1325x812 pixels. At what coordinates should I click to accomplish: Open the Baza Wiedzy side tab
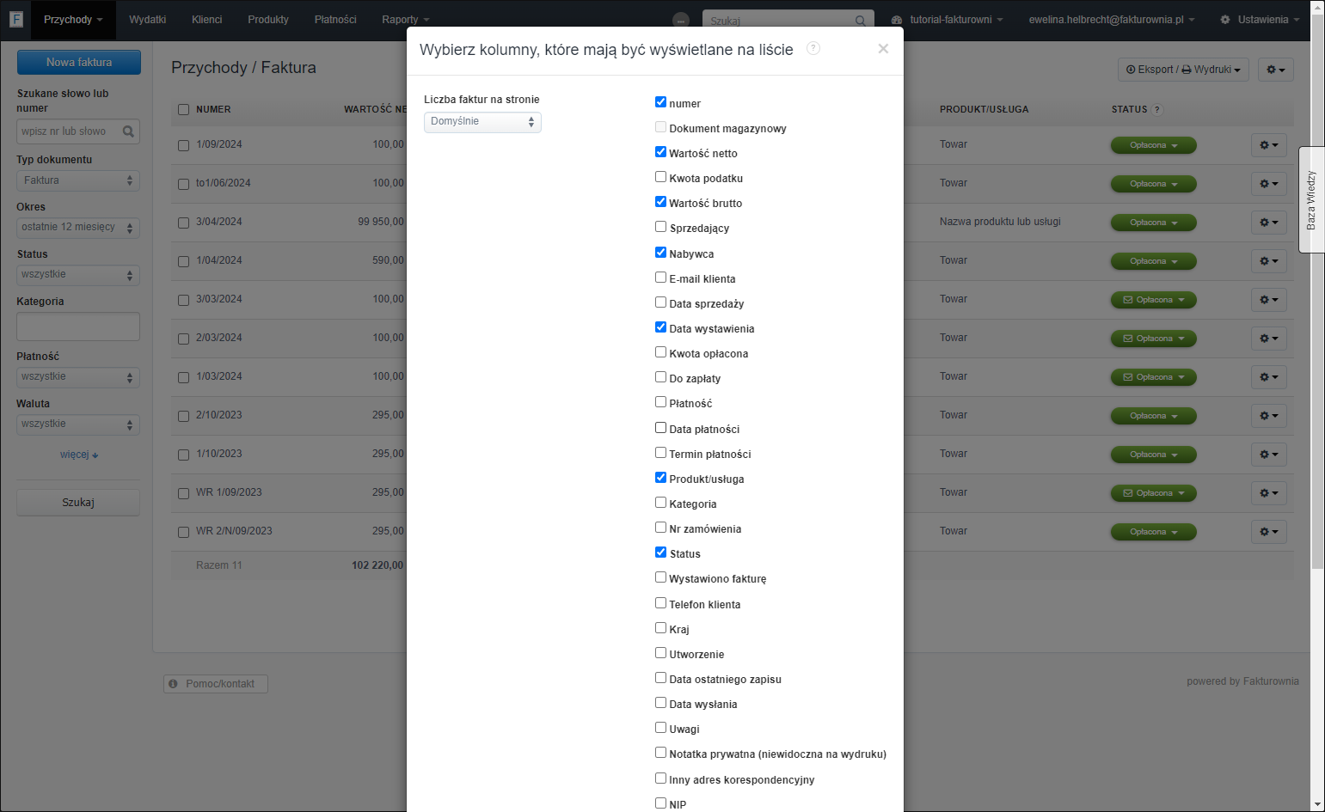tap(1311, 200)
